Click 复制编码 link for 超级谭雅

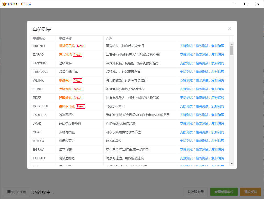coord(217,63)
